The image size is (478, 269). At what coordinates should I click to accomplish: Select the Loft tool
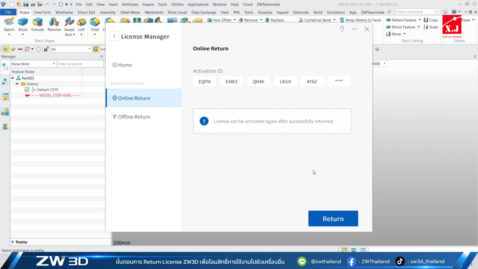[81, 22]
